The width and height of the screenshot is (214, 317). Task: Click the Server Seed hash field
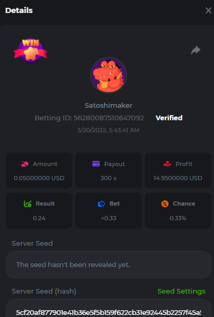tap(109, 308)
